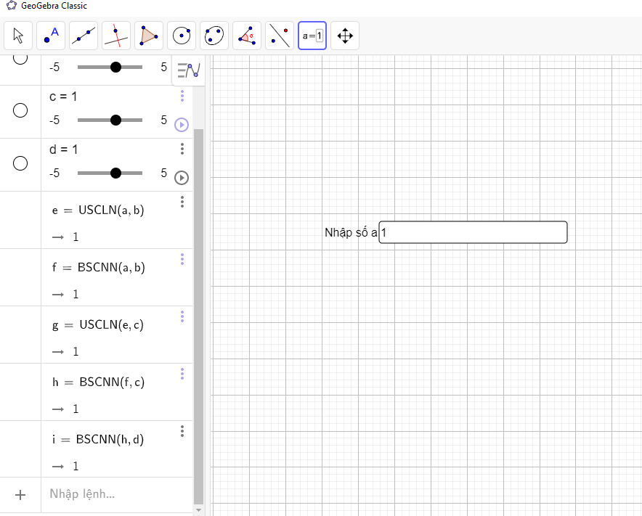The width and height of the screenshot is (642, 516).
Task: Choose the Ellipse tool
Action: pos(214,36)
